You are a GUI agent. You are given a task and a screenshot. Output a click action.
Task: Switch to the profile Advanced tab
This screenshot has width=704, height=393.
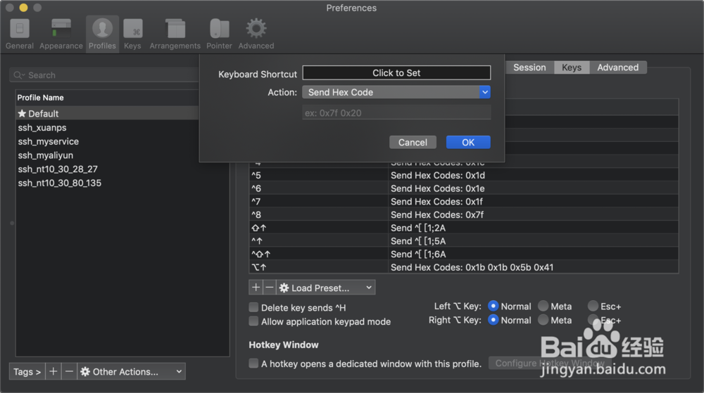[x=617, y=67]
